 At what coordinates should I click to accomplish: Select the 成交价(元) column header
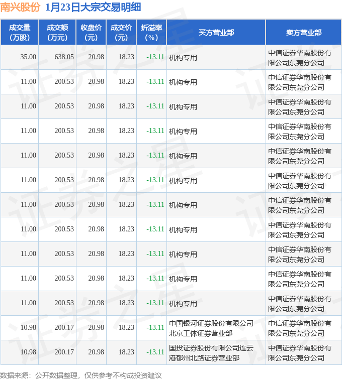(x=121, y=32)
